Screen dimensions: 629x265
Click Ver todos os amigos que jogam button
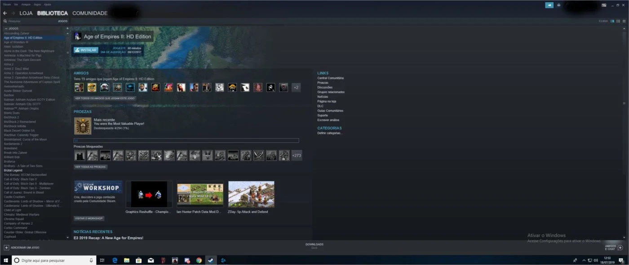[x=105, y=98]
